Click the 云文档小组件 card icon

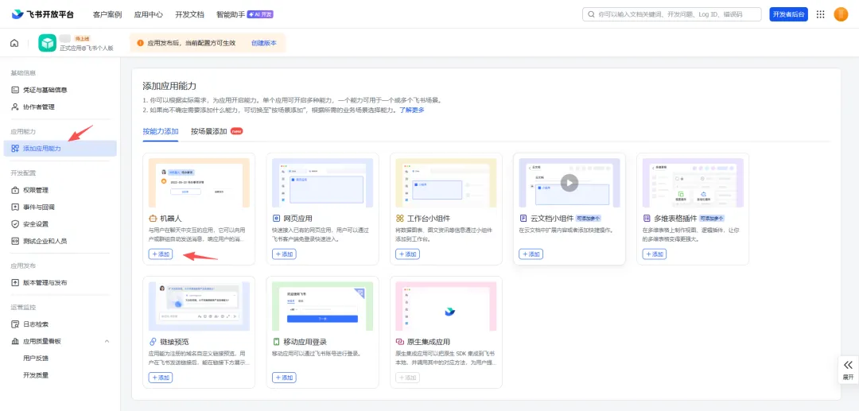523,218
